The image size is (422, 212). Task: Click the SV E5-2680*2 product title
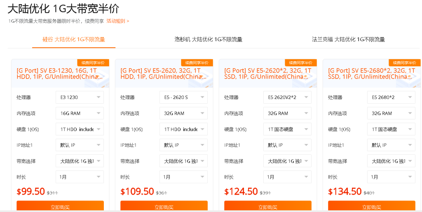coord(368,74)
